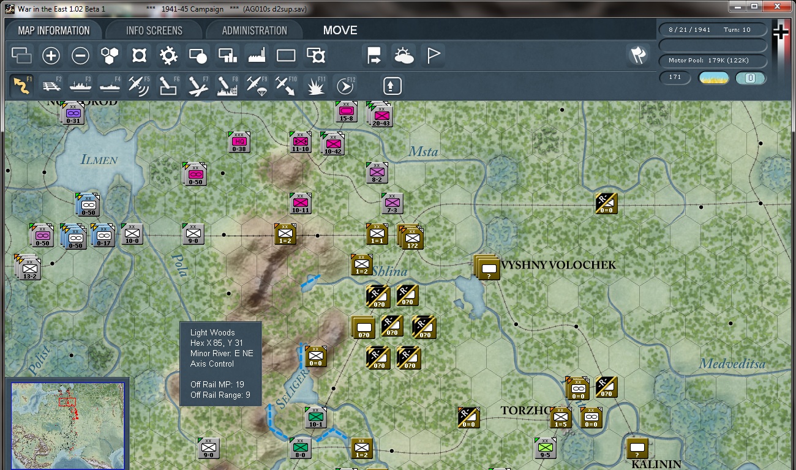The image size is (796, 470).
Task: Click the German cross side indicator
Action: click(781, 32)
